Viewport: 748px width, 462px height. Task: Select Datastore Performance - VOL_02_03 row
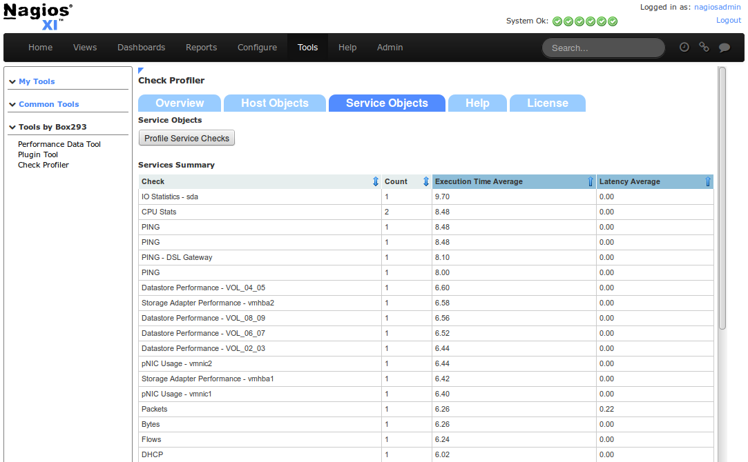click(x=426, y=348)
